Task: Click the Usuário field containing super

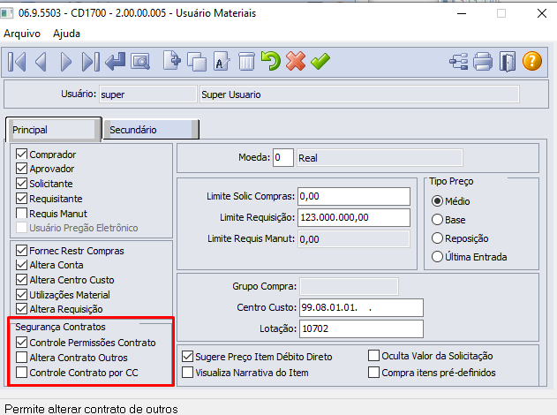Action: point(147,94)
